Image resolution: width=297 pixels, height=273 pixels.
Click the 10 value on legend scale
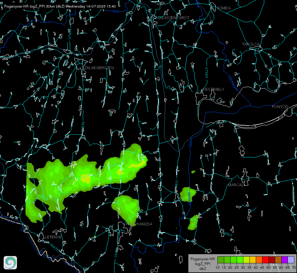click(218, 268)
